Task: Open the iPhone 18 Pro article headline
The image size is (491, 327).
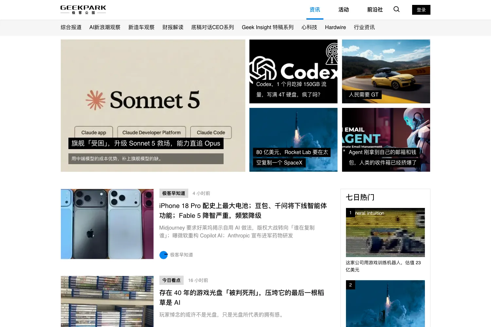Action: click(x=243, y=211)
